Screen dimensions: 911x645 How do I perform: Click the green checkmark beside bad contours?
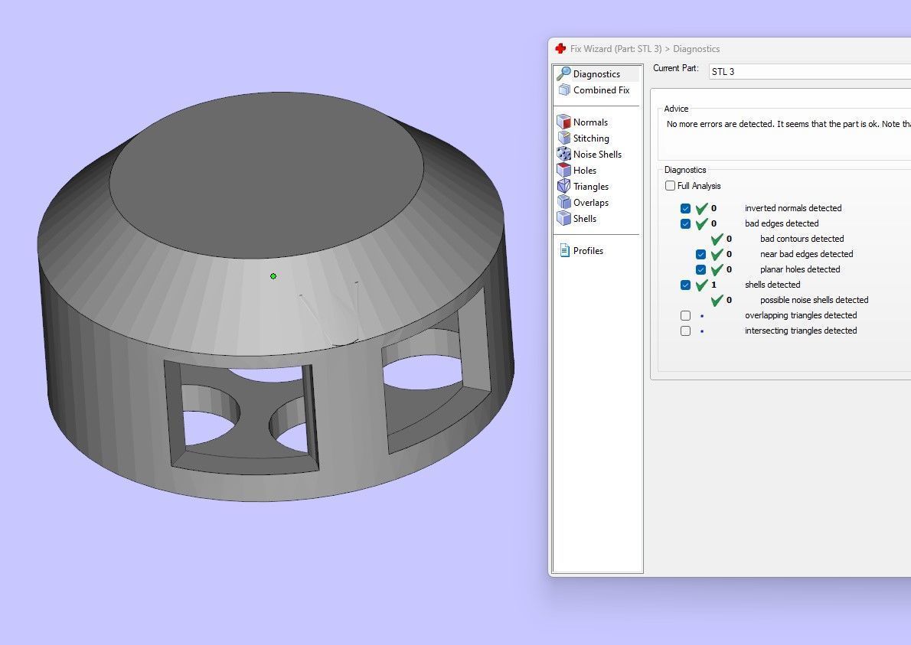pyautogui.click(x=717, y=239)
